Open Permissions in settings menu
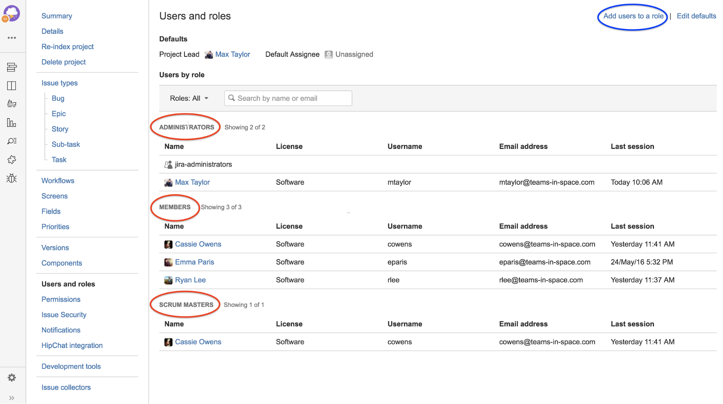The width and height of the screenshot is (723, 404). point(61,299)
